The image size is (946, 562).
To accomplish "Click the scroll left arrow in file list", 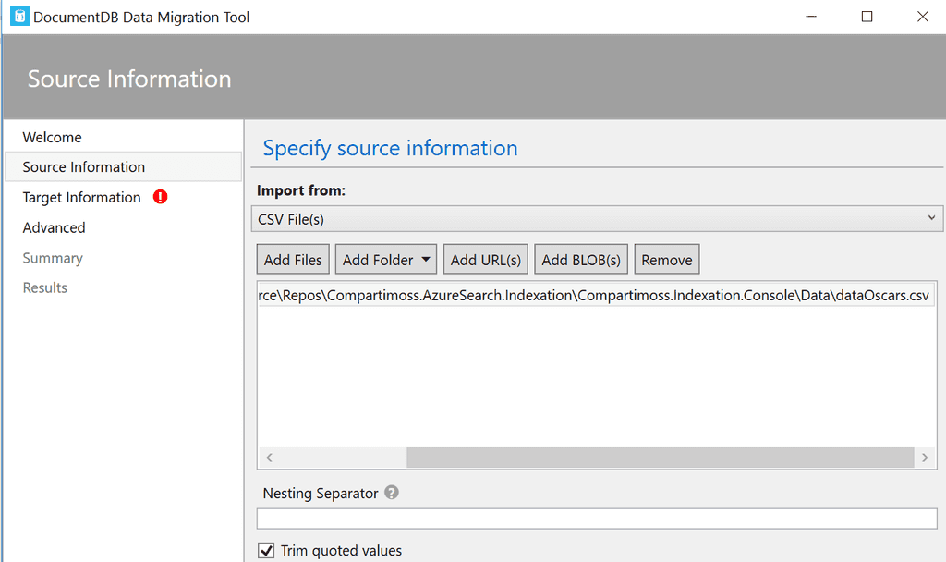I will pos(269,458).
